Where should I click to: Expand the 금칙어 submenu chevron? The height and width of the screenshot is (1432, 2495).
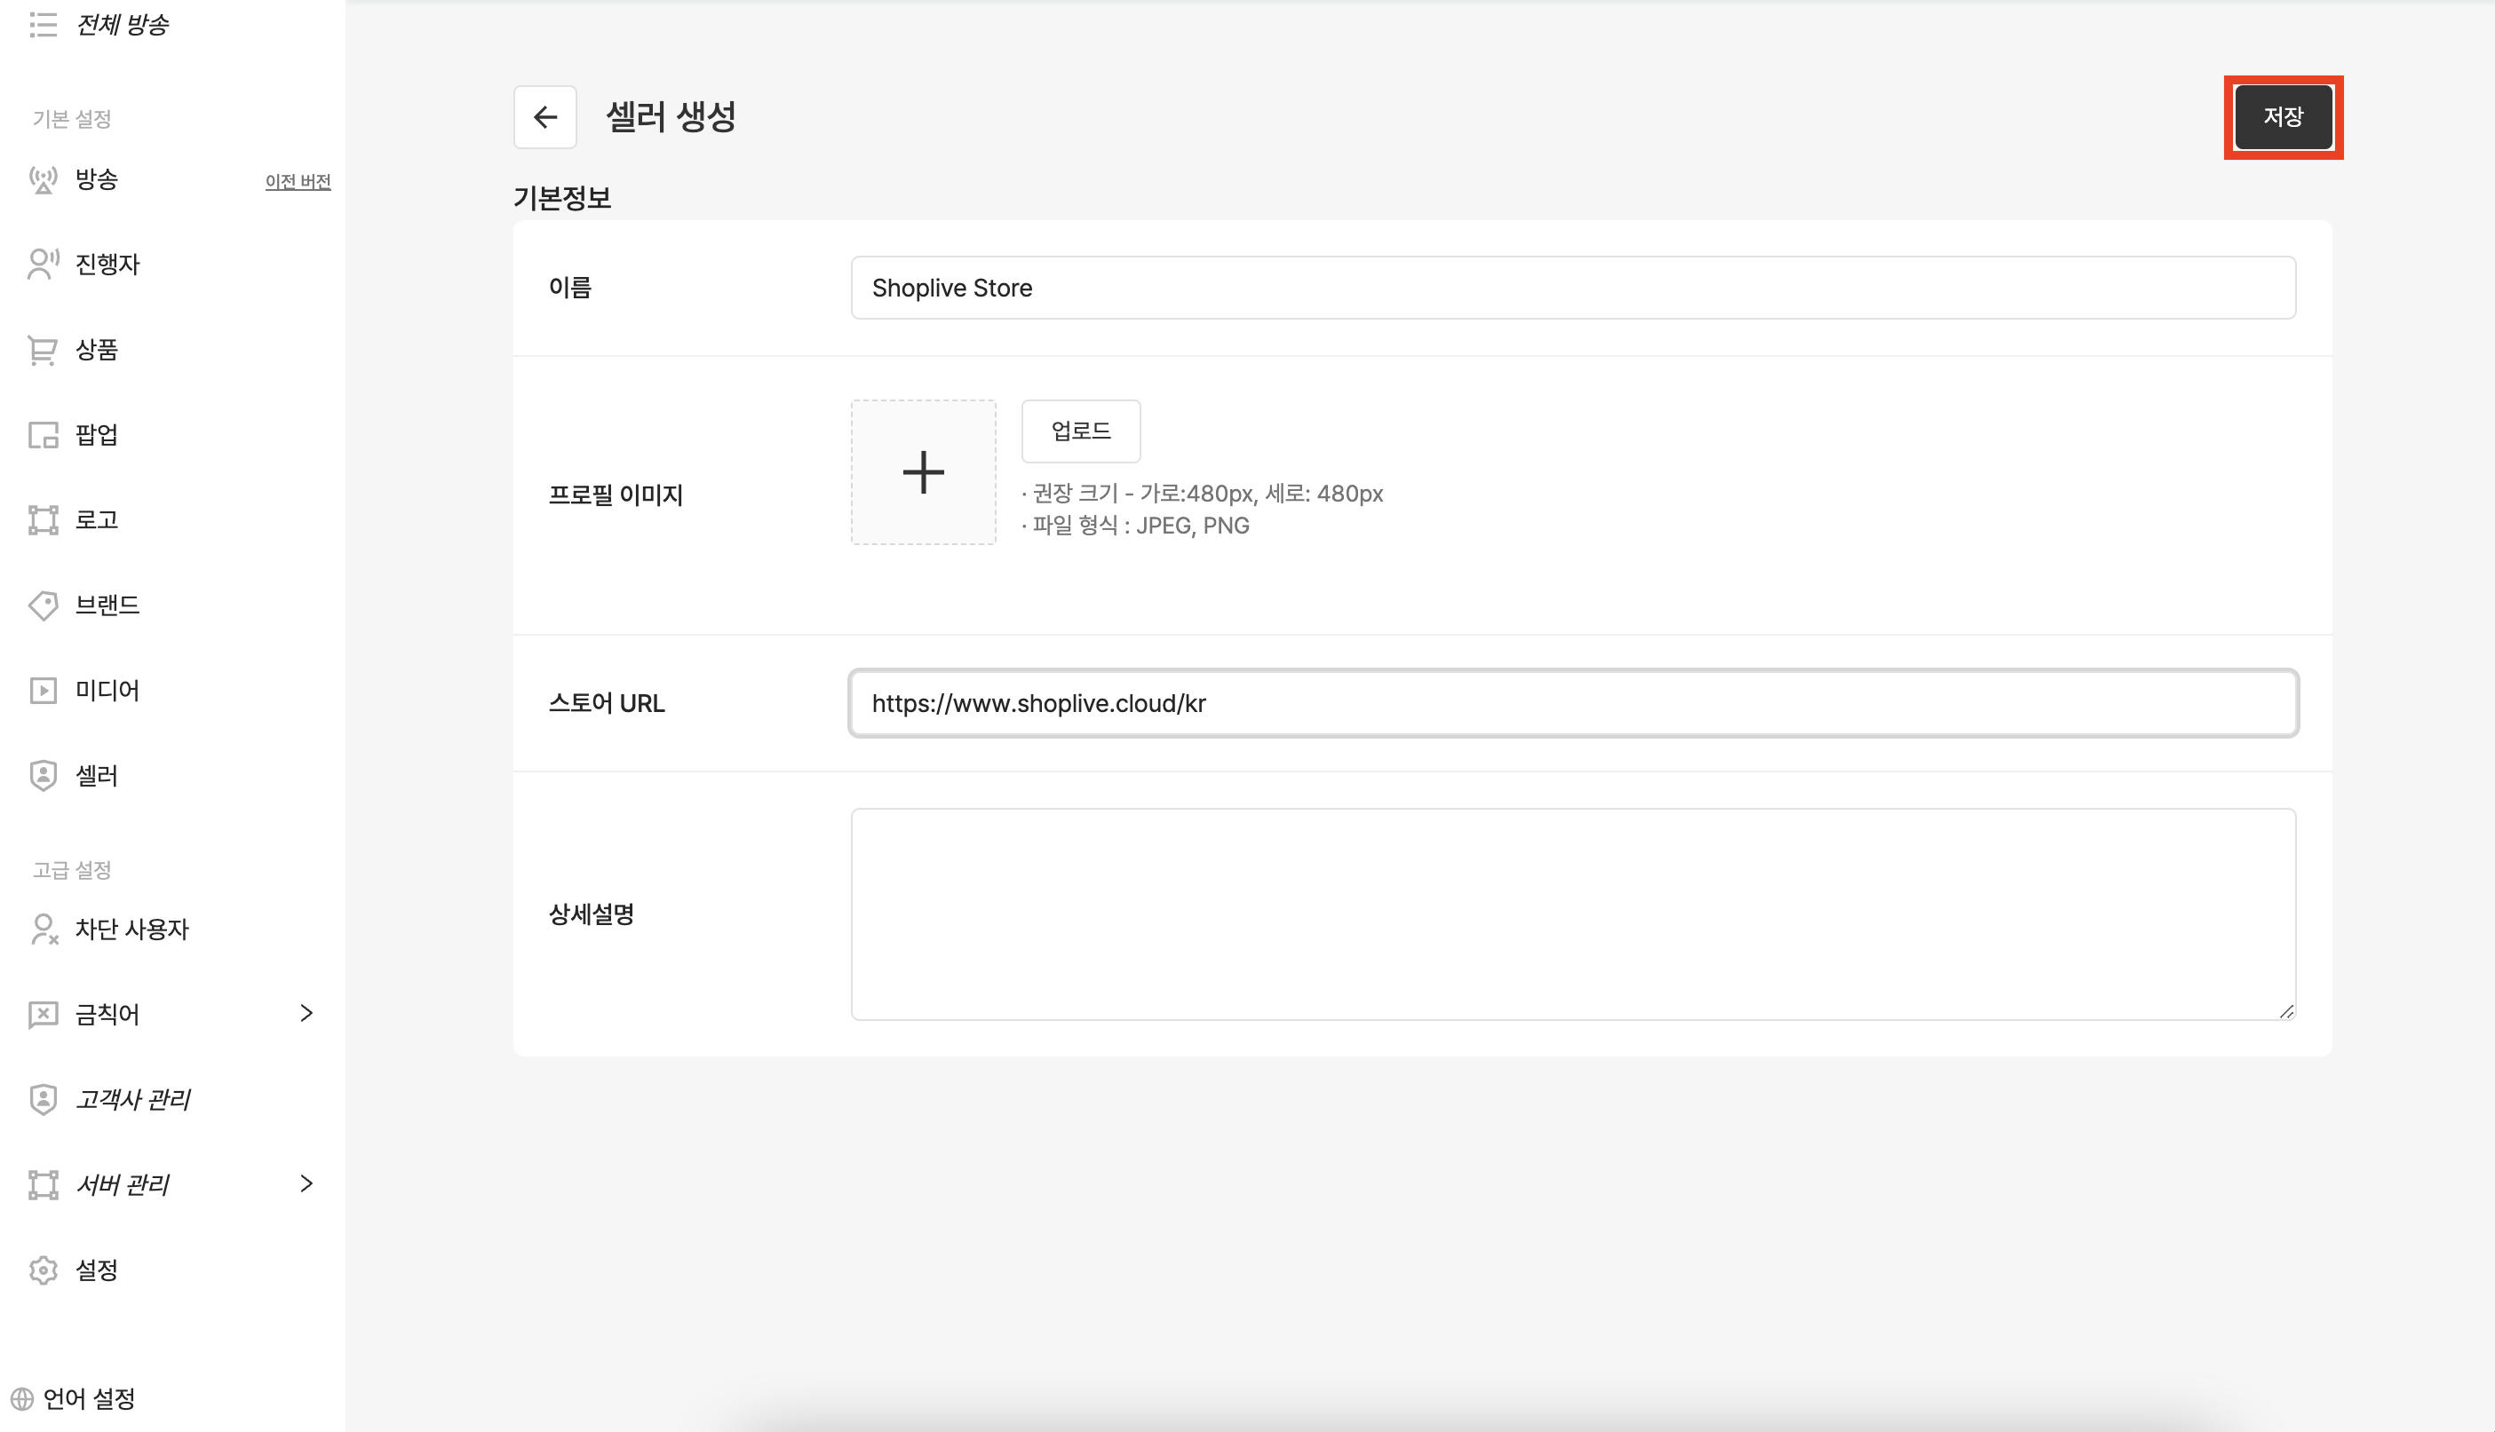click(306, 1013)
